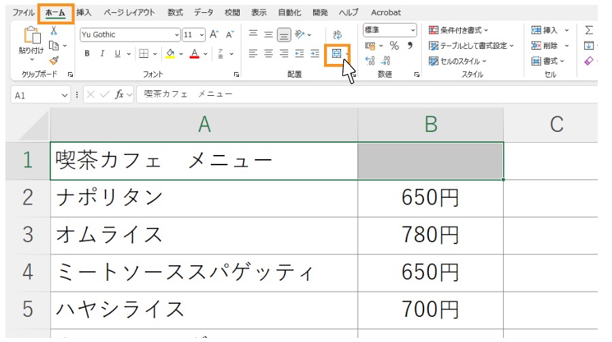Click the Paste (貼り付け) icon
Image resolution: width=612 pixels, height=342 pixels.
(x=32, y=35)
